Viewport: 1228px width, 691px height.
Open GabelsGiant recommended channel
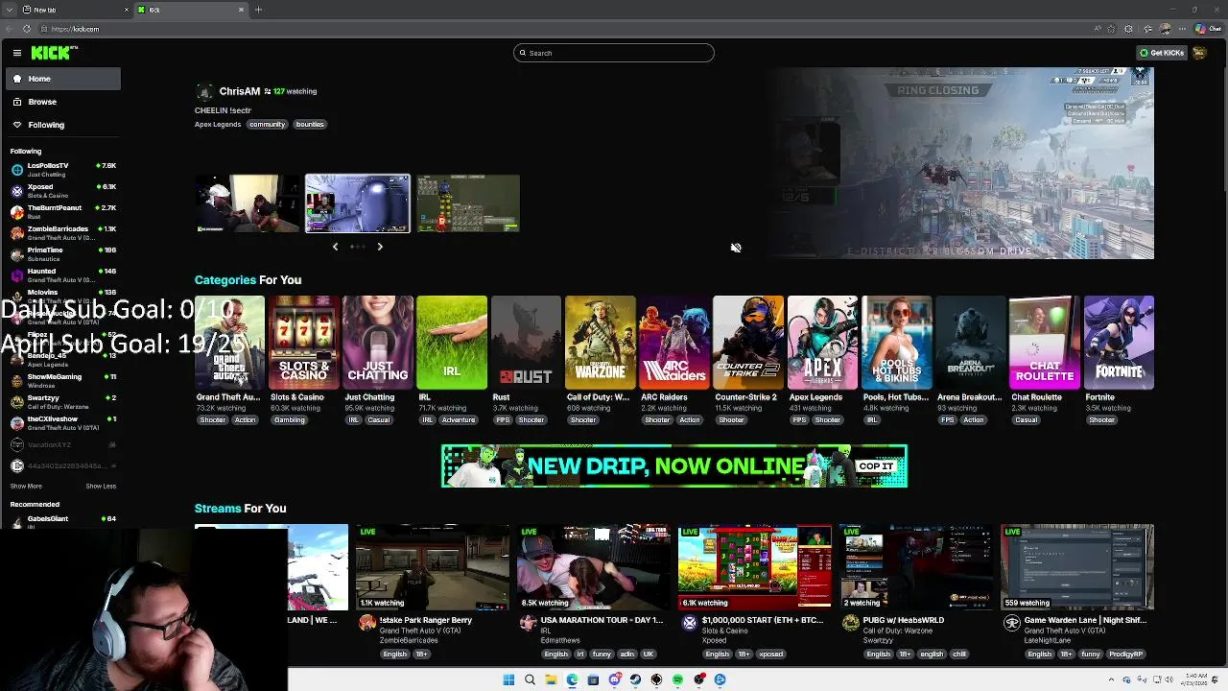point(63,522)
